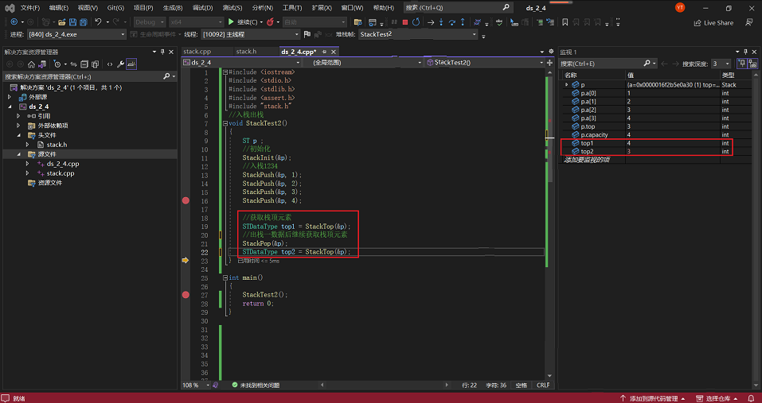Click the flag icon next to the thread dropdown
This screenshot has height=403, width=762.
(307, 34)
